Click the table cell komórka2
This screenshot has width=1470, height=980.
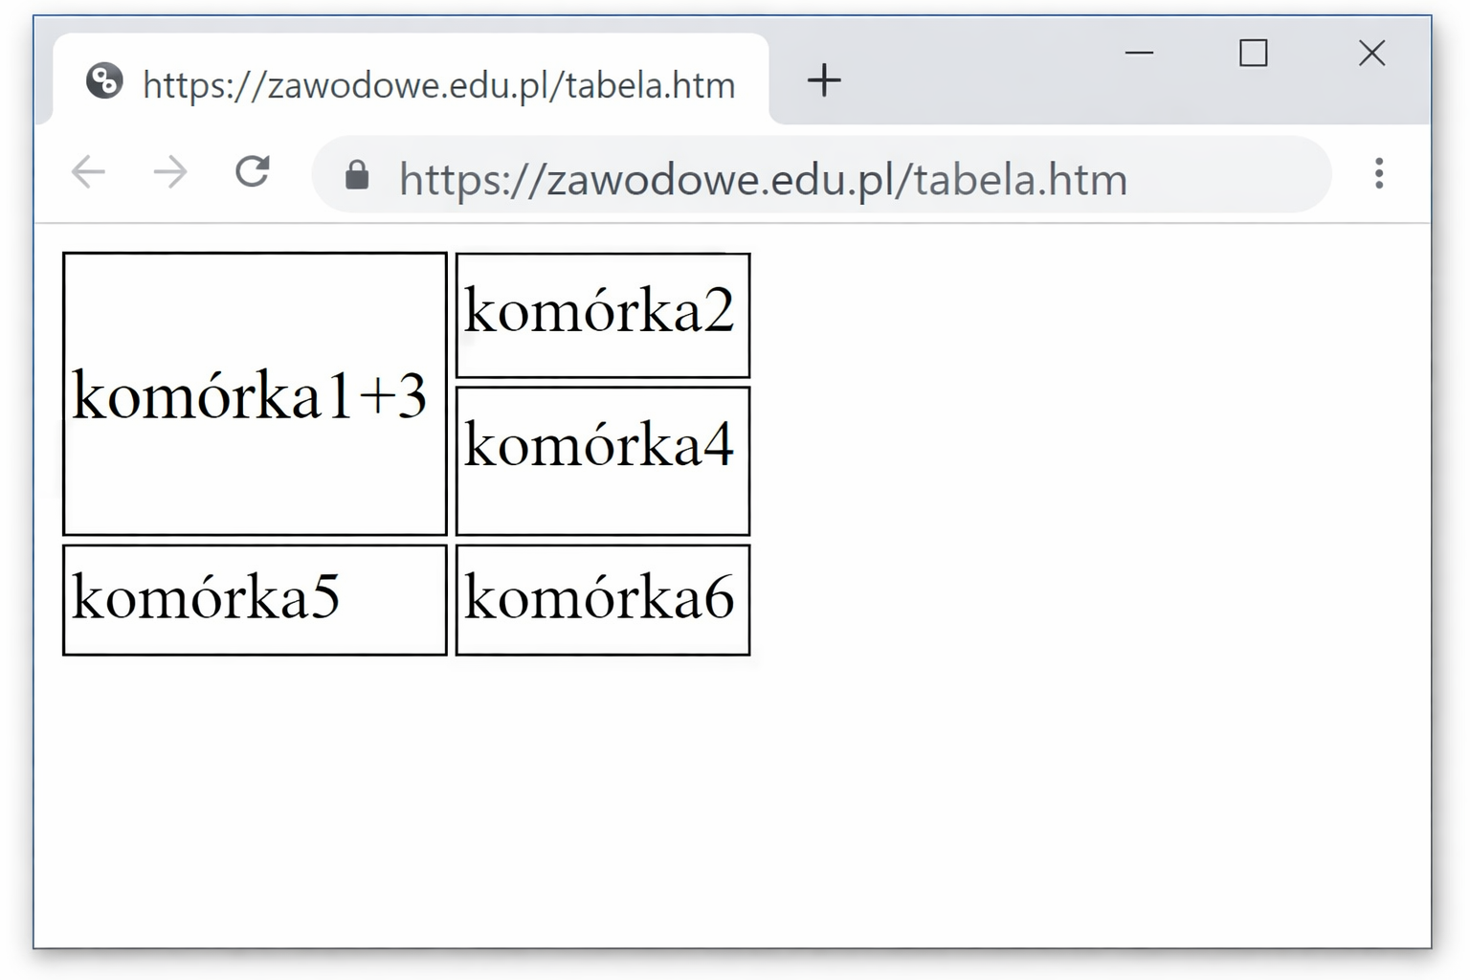point(602,315)
